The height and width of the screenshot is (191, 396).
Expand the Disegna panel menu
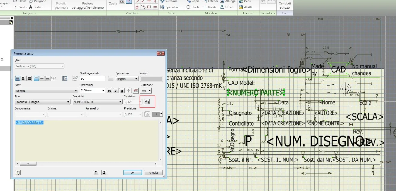click(29, 13)
